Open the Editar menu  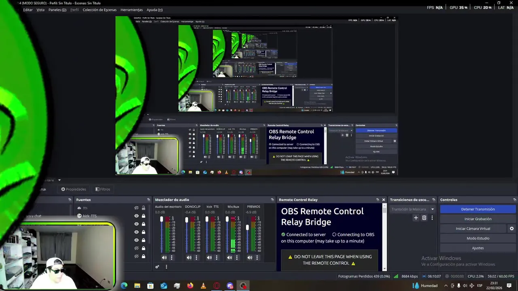tap(28, 10)
